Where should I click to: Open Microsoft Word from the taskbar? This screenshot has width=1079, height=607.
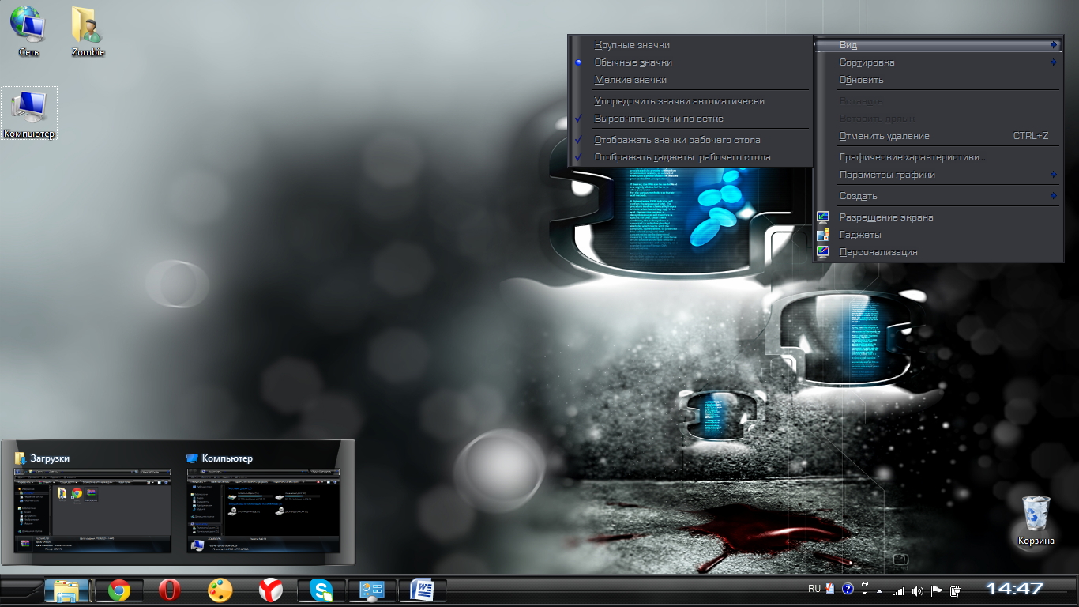(423, 590)
